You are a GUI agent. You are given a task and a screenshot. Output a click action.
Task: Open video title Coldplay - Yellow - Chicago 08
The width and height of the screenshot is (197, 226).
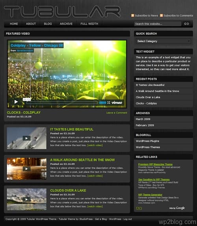37,45
